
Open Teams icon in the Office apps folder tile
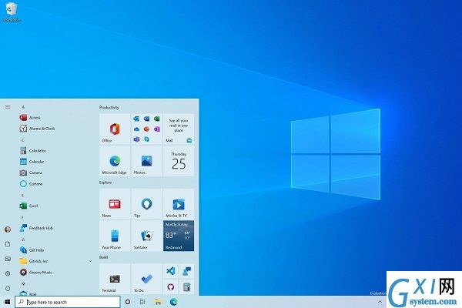136,139
